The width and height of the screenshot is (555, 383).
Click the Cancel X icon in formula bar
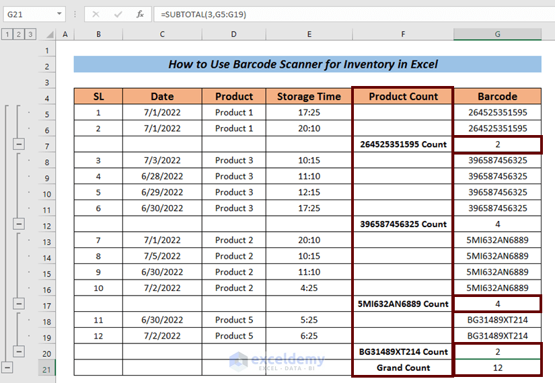click(x=96, y=14)
